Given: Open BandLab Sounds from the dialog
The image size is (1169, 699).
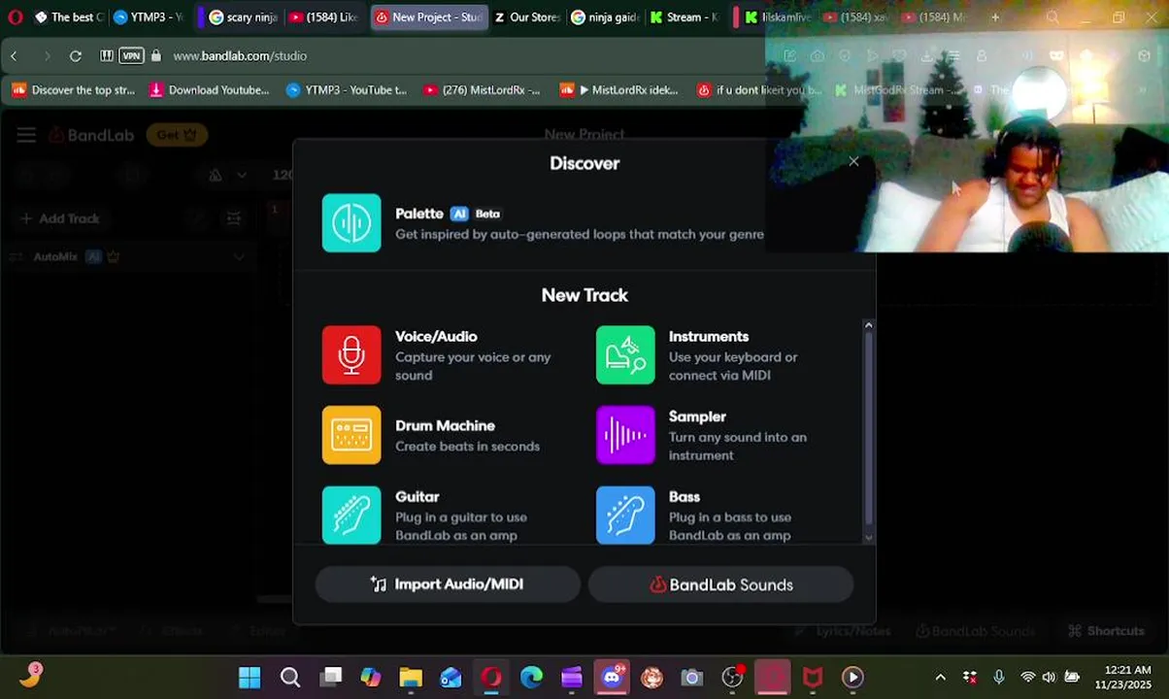Looking at the screenshot, I should click(720, 584).
